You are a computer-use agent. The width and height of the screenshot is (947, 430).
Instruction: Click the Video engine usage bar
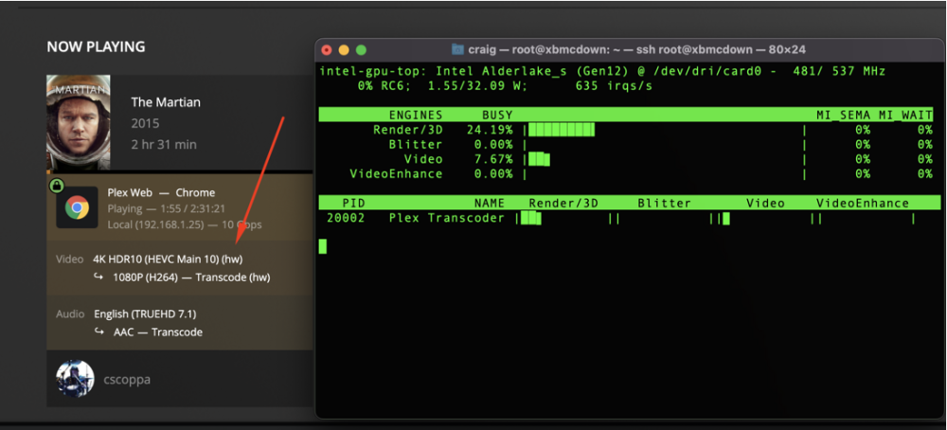[x=539, y=159]
